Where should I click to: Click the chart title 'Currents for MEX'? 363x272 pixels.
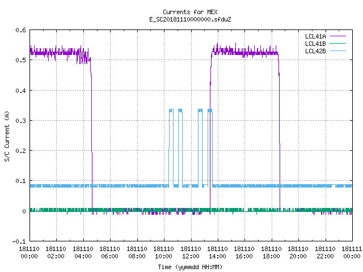190,12
